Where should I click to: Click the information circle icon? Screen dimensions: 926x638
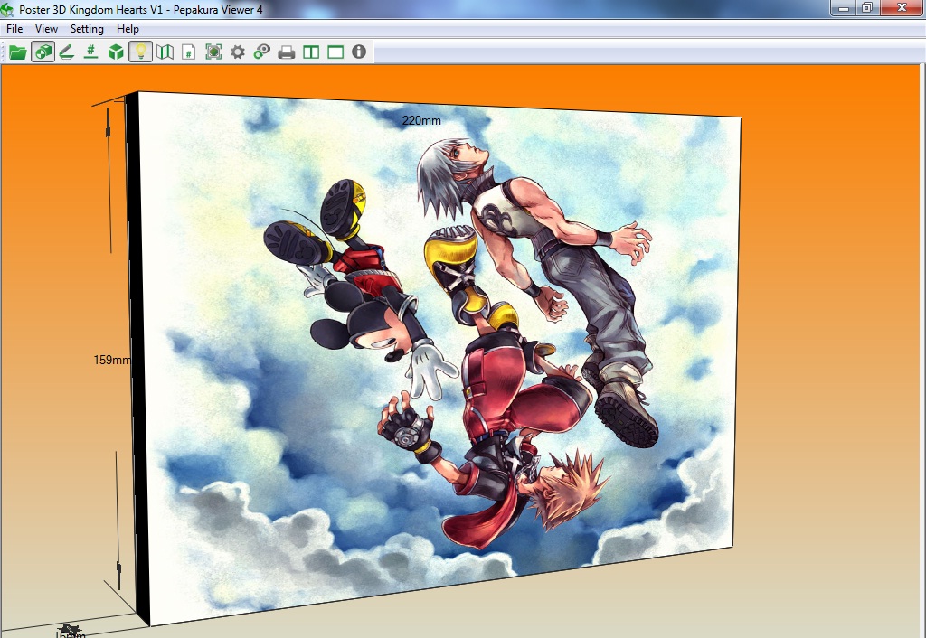(359, 52)
